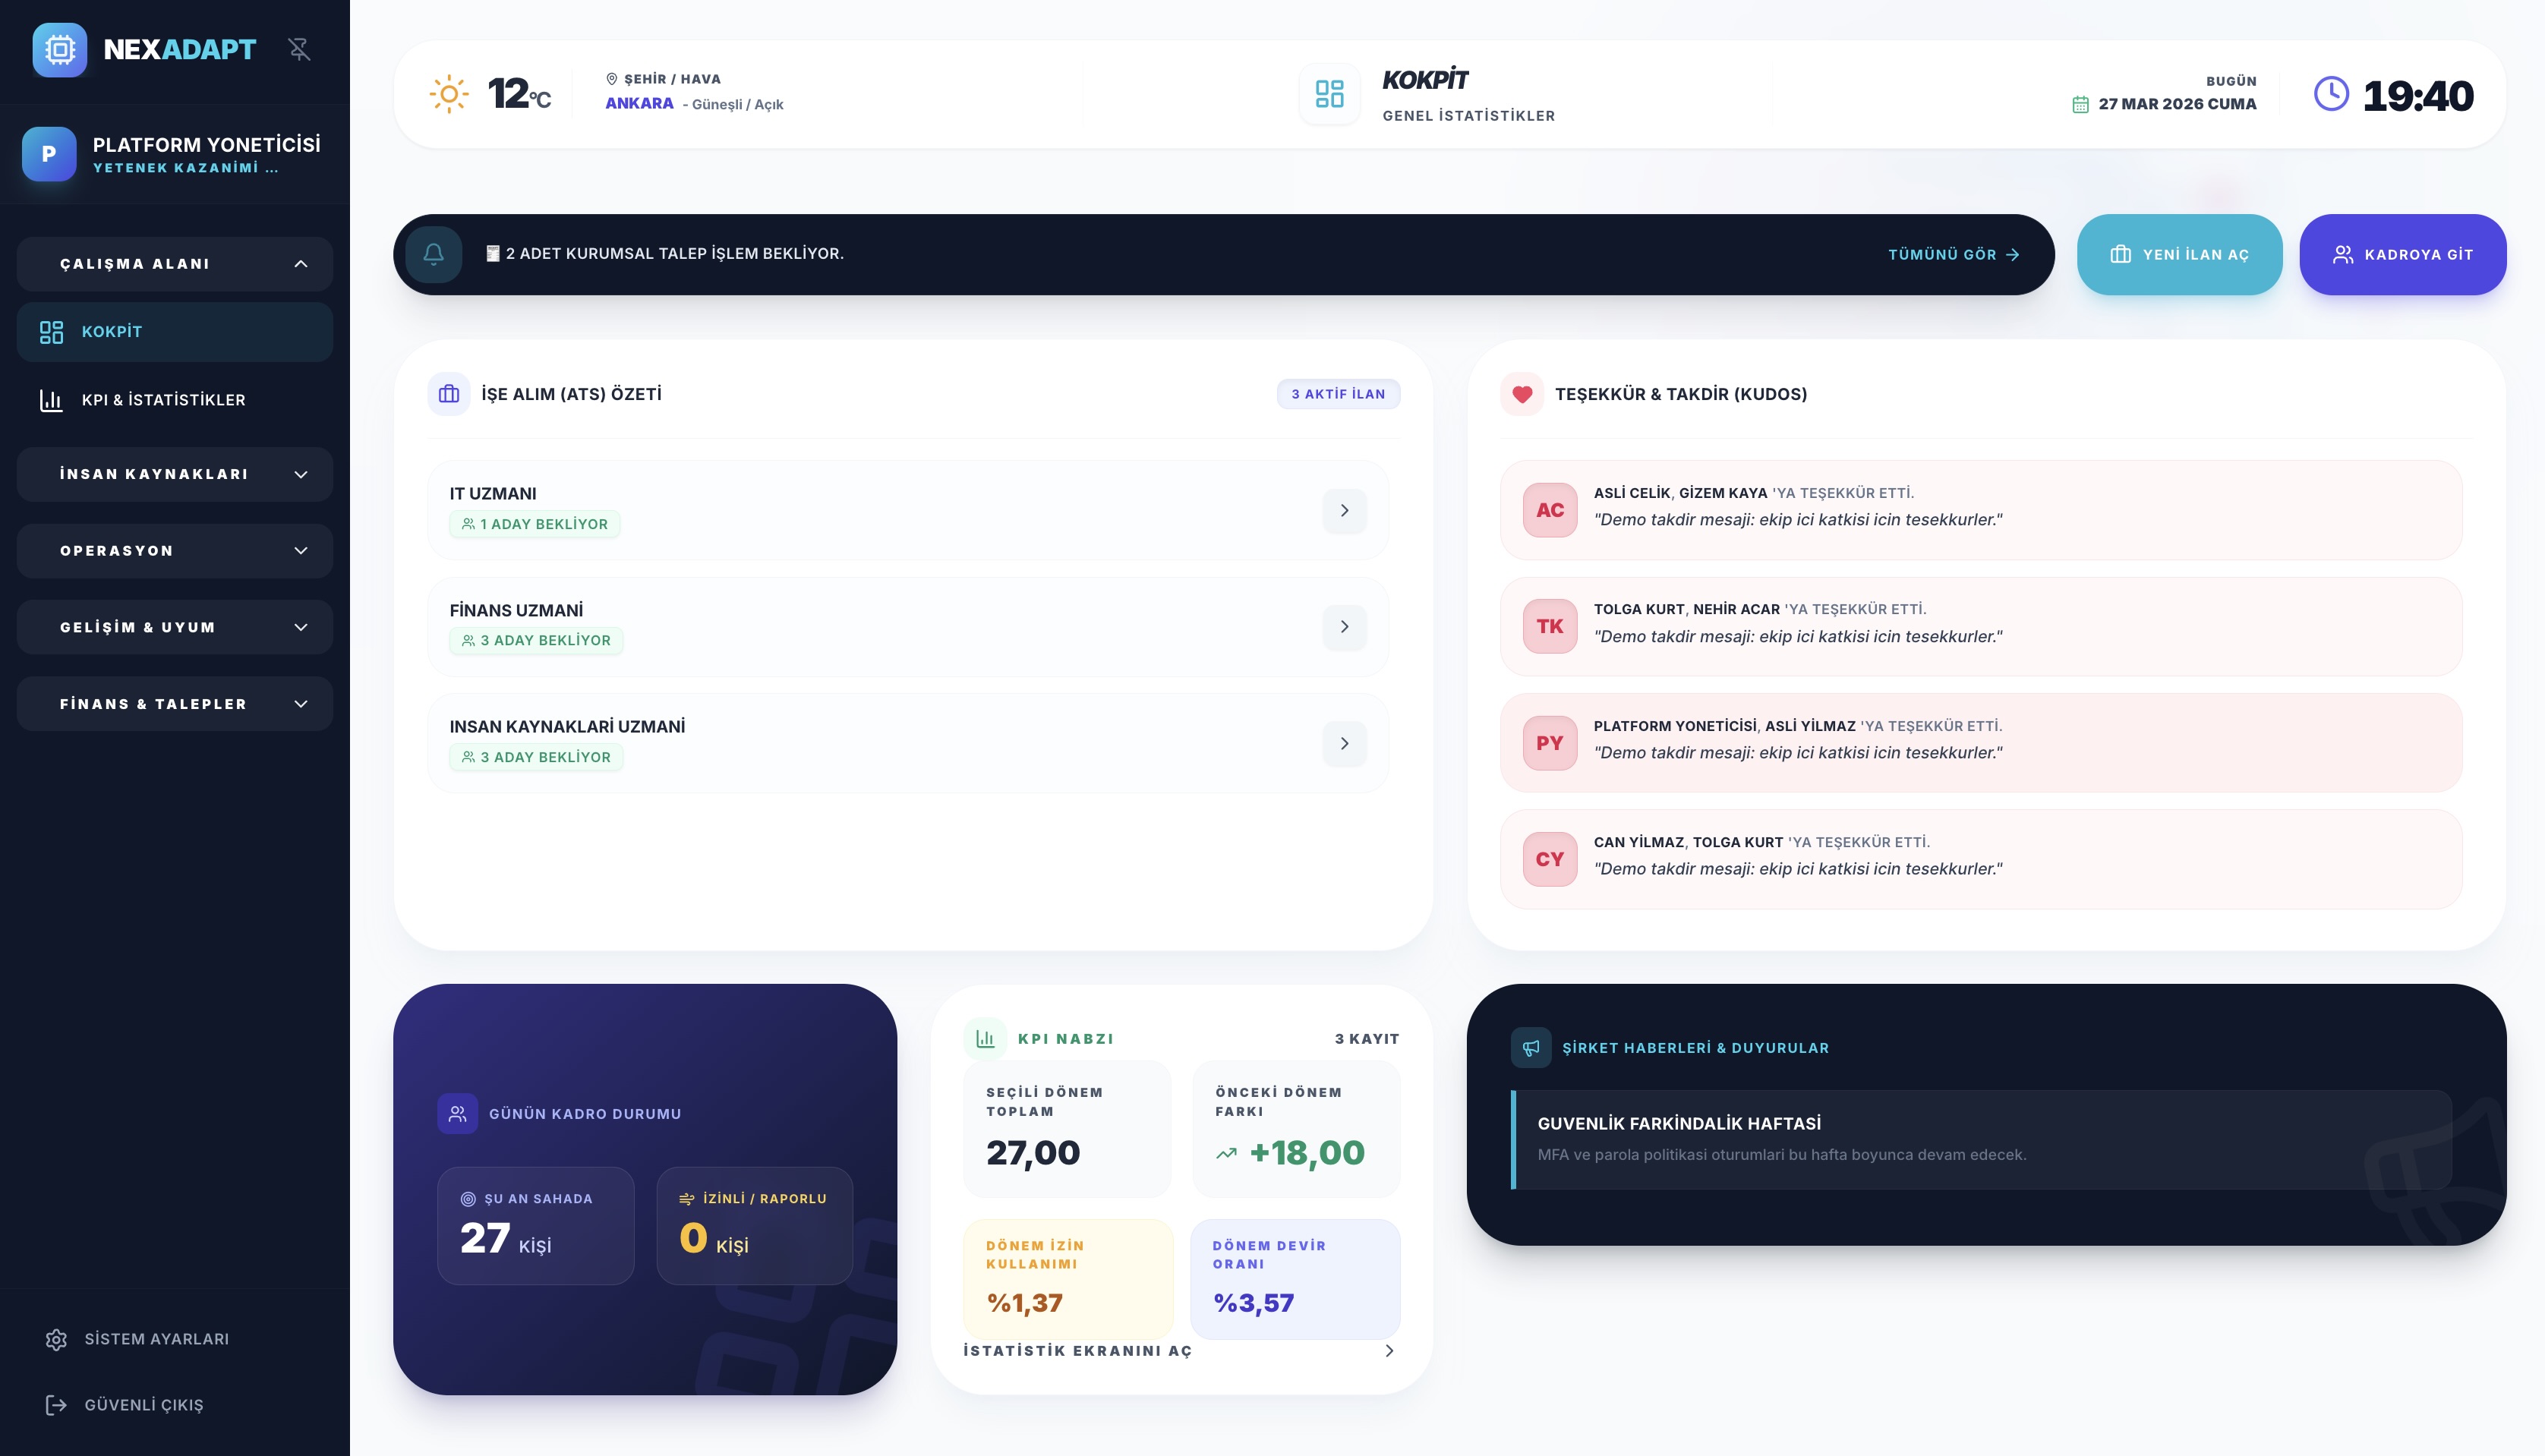Collapse the Çalışma Alanı section
This screenshot has width=2545, height=1456.
coord(174,264)
